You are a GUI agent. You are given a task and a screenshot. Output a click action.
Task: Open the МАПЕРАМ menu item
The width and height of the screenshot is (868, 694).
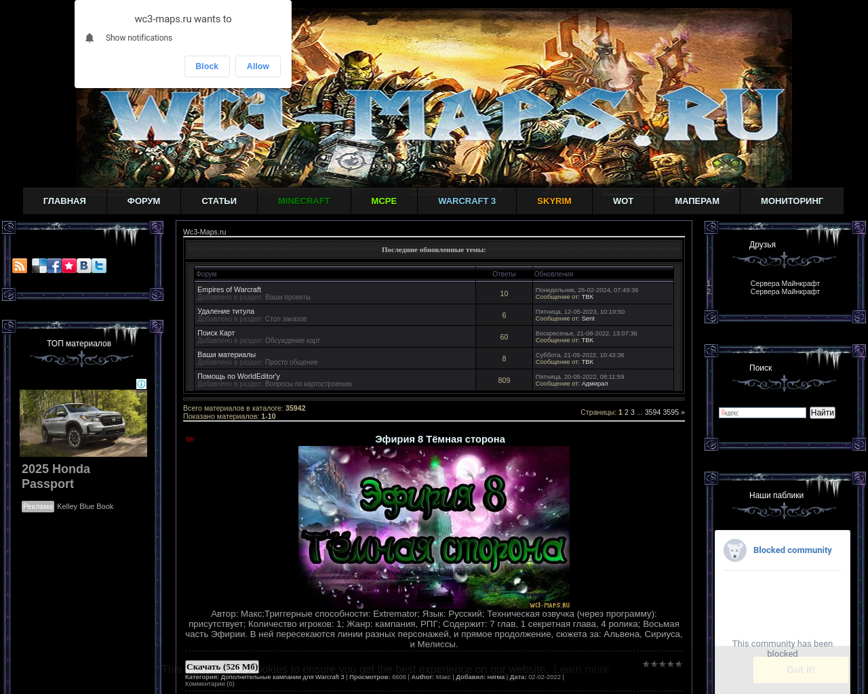[697, 201]
